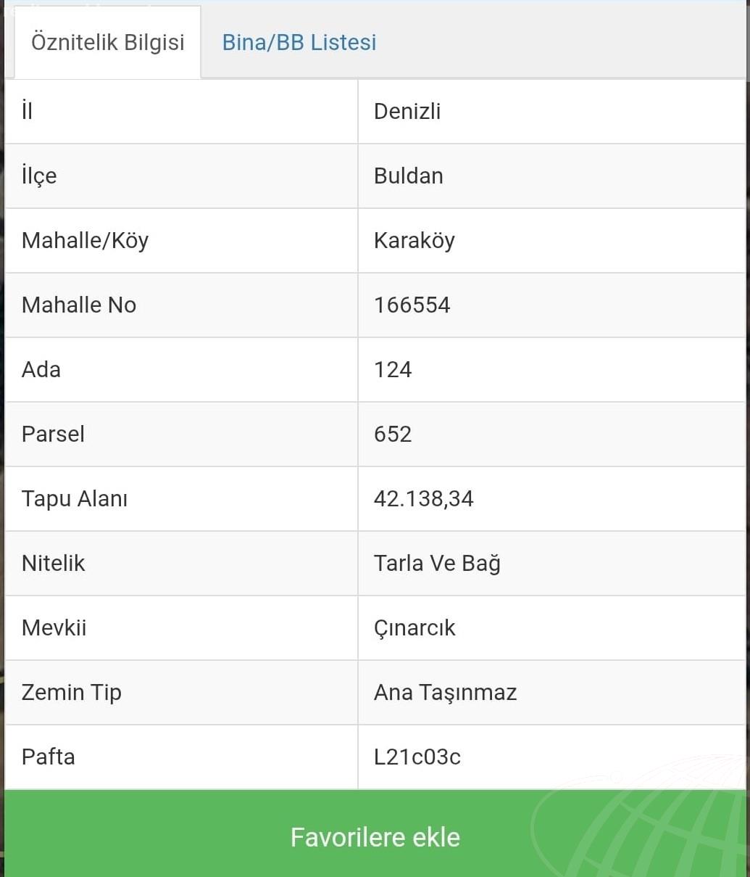The width and height of the screenshot is (750, 877).
Task: Select the Mahalle No value 166554
Action: point(412,305)
